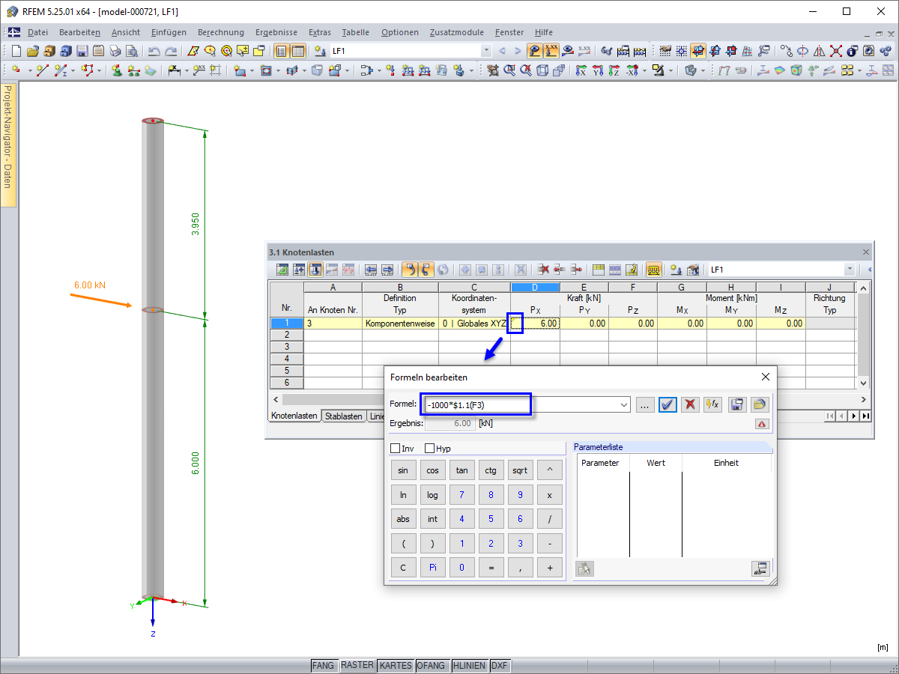Create a new model file
Screen dimensions: 899x674
(x=16, y=51)
